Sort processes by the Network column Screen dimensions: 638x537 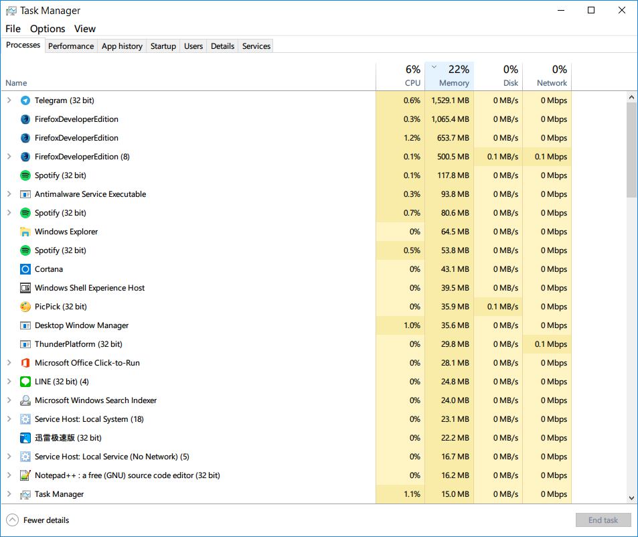[547, 76]
